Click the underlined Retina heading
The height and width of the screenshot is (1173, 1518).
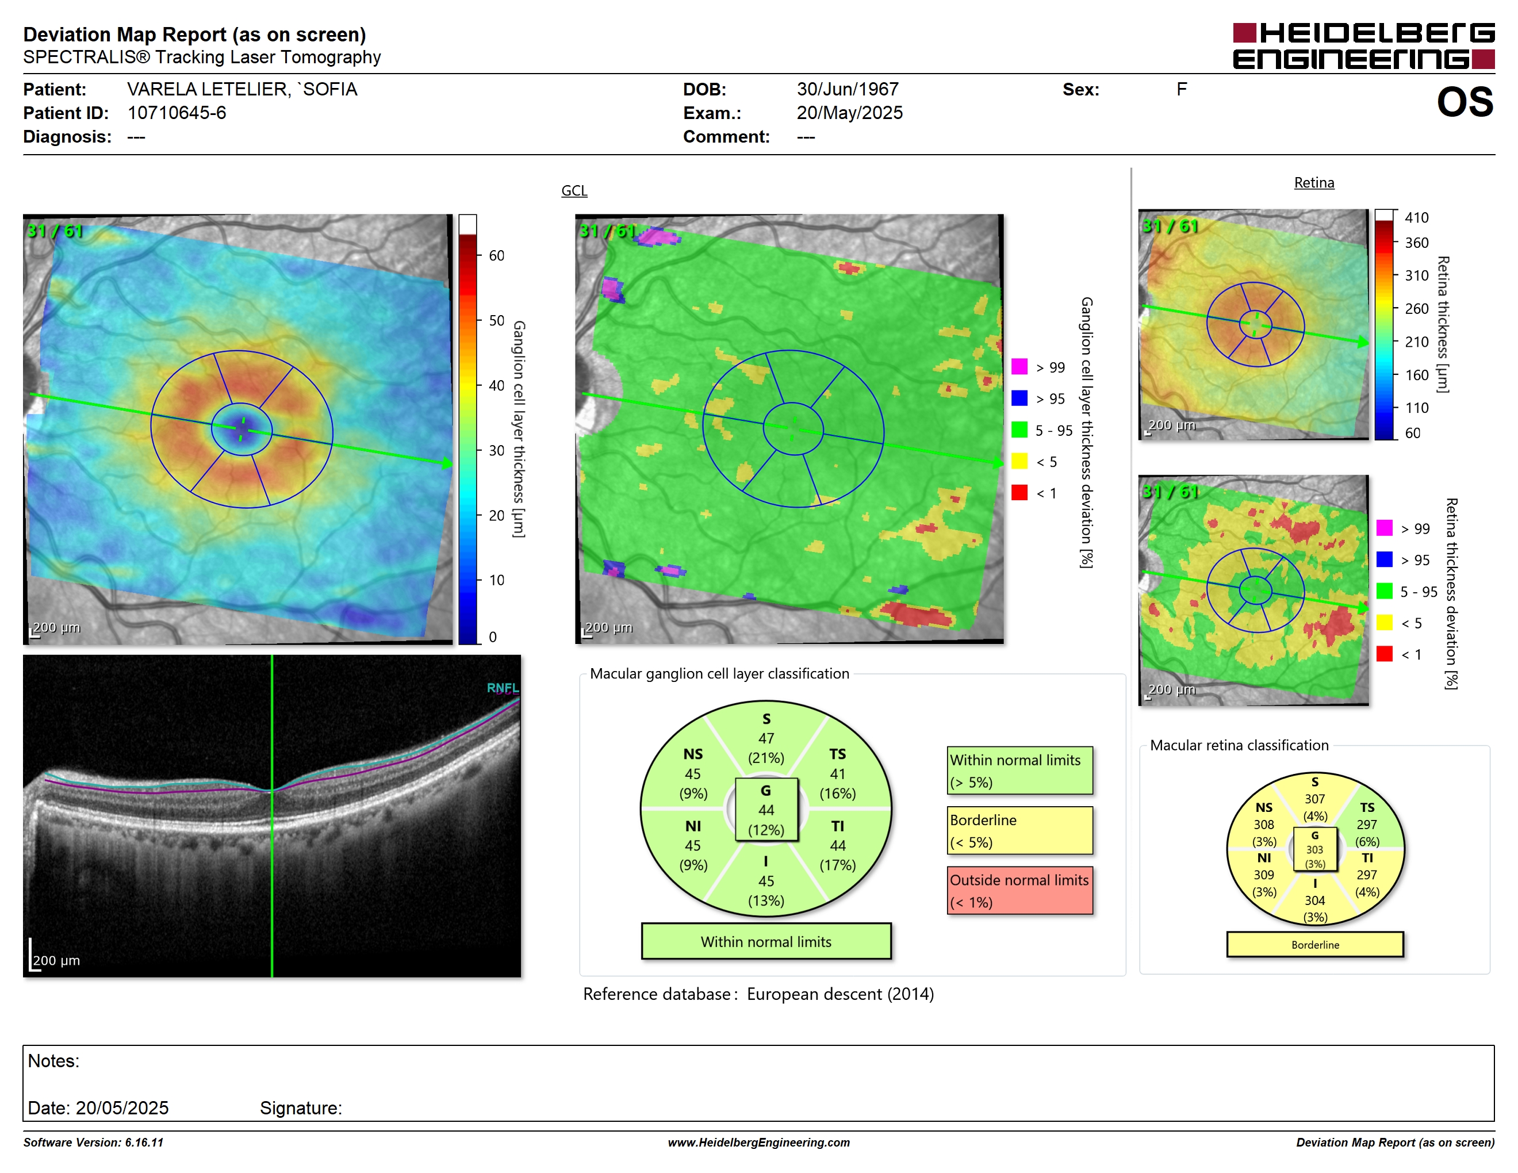tap(1314, 183)
